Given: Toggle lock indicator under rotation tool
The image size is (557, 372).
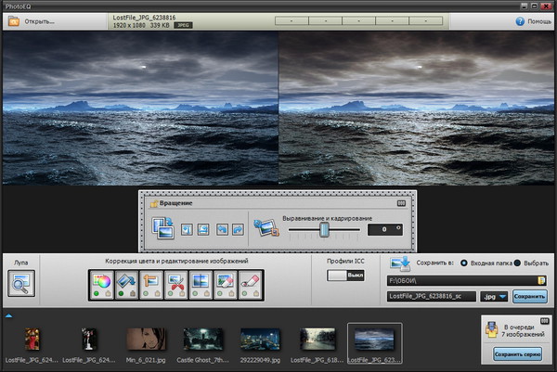Looking at the screenshot, I should [133, 293].
